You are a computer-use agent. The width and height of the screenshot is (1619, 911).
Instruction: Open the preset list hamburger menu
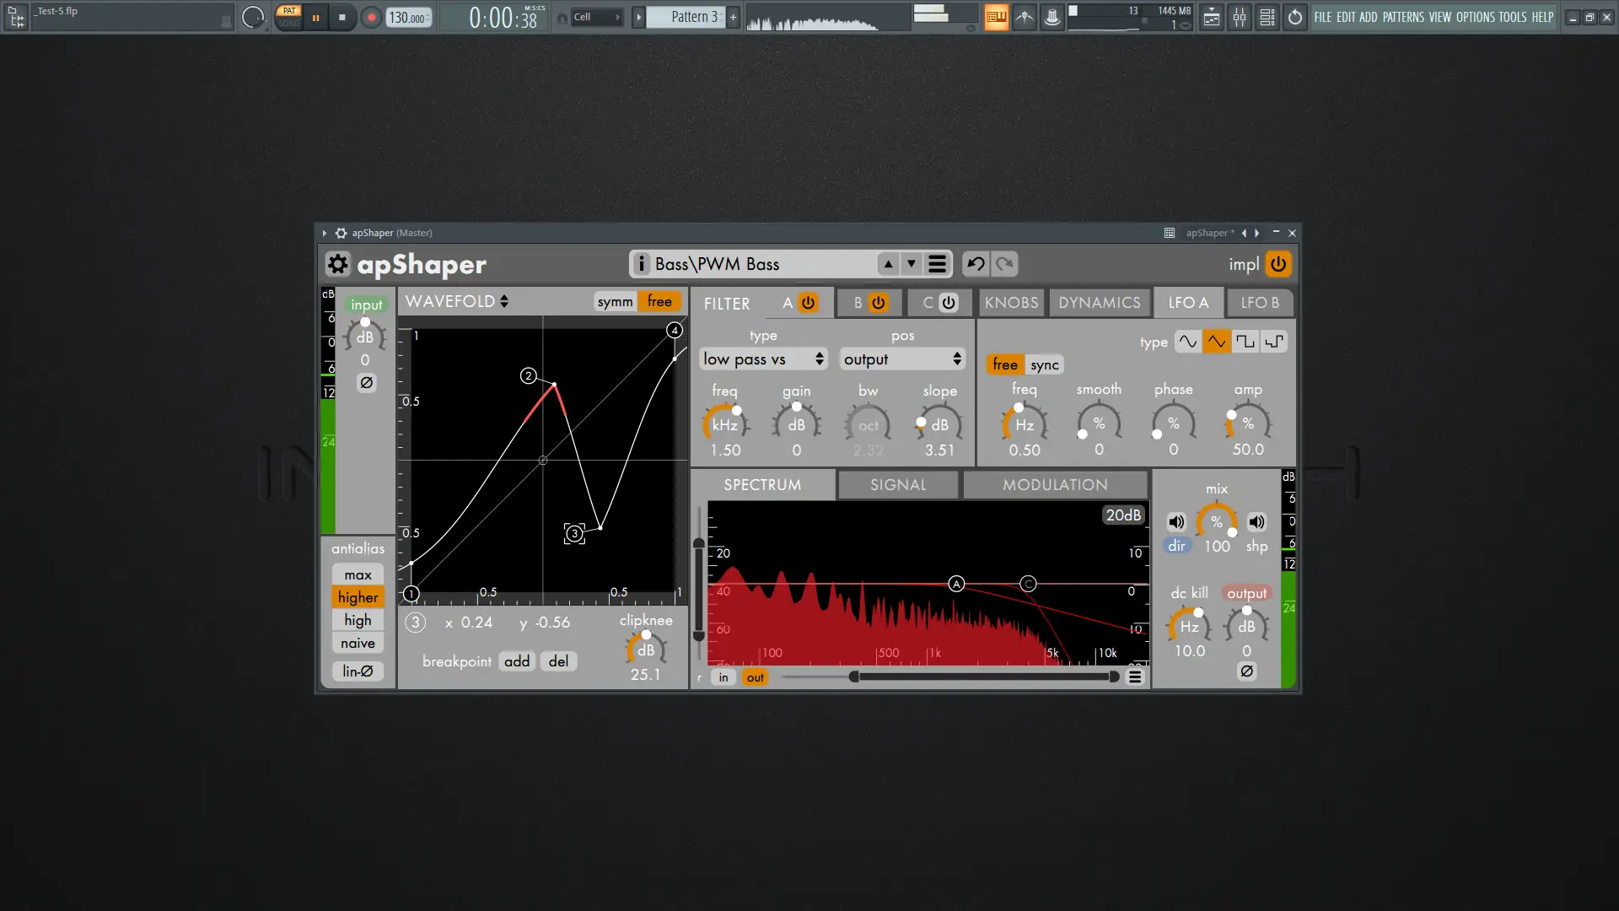[x=937, y=265]
